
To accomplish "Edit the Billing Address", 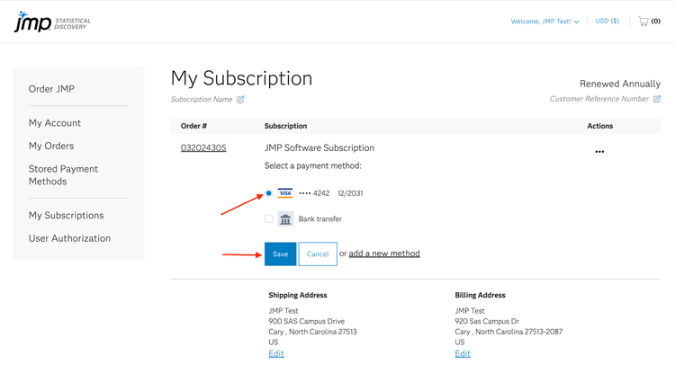I will (463, 353).
